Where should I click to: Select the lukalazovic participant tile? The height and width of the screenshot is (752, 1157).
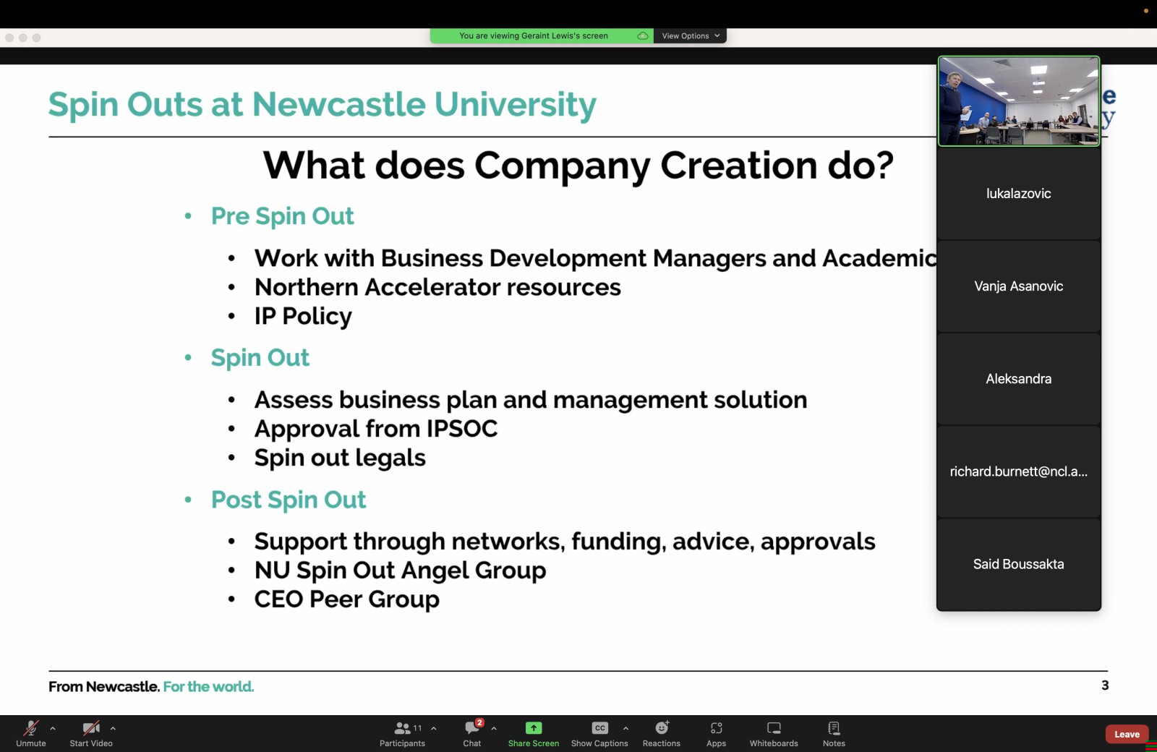1019,194
